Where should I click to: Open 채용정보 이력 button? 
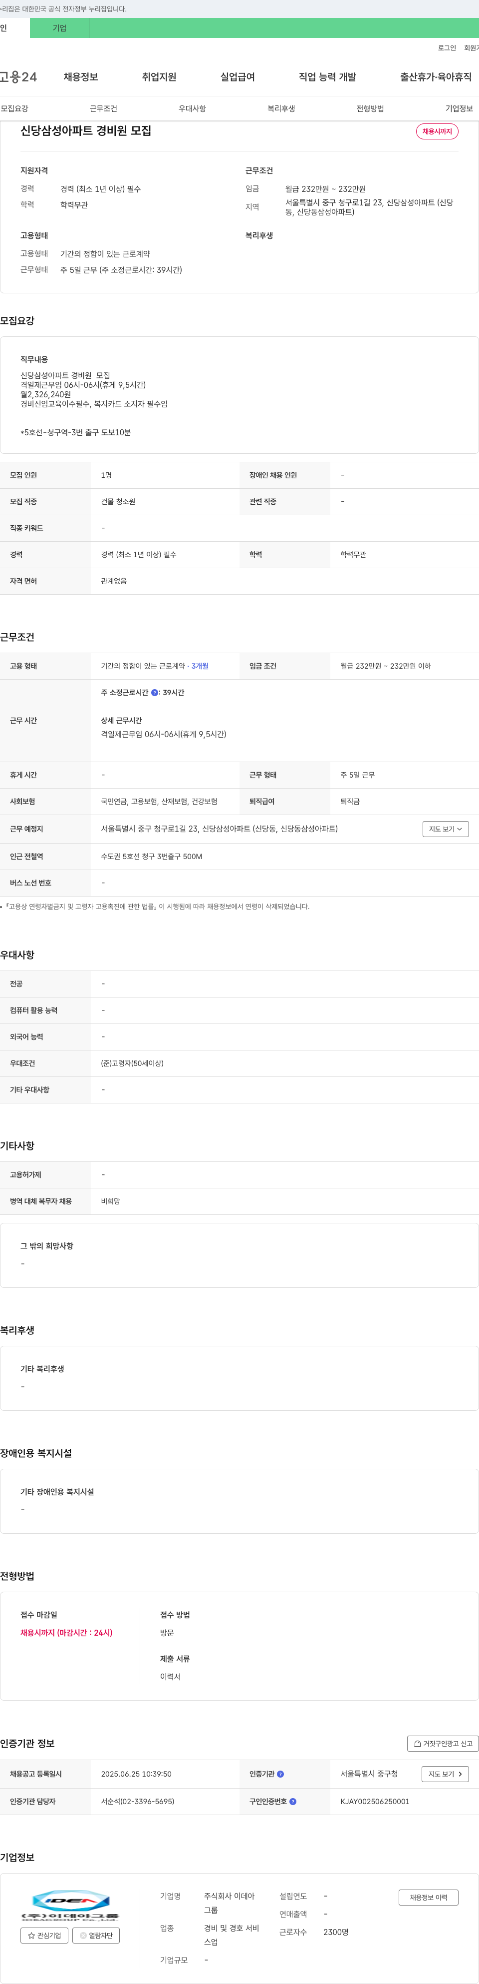point(428,1897)
